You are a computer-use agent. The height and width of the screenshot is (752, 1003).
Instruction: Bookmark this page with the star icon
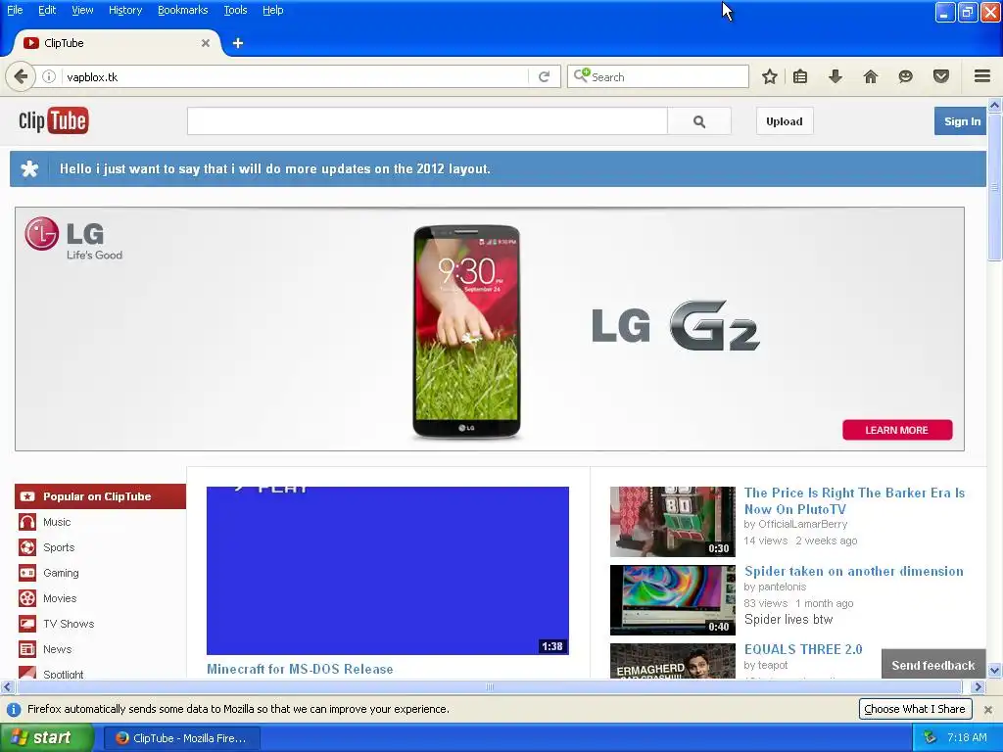770,76
